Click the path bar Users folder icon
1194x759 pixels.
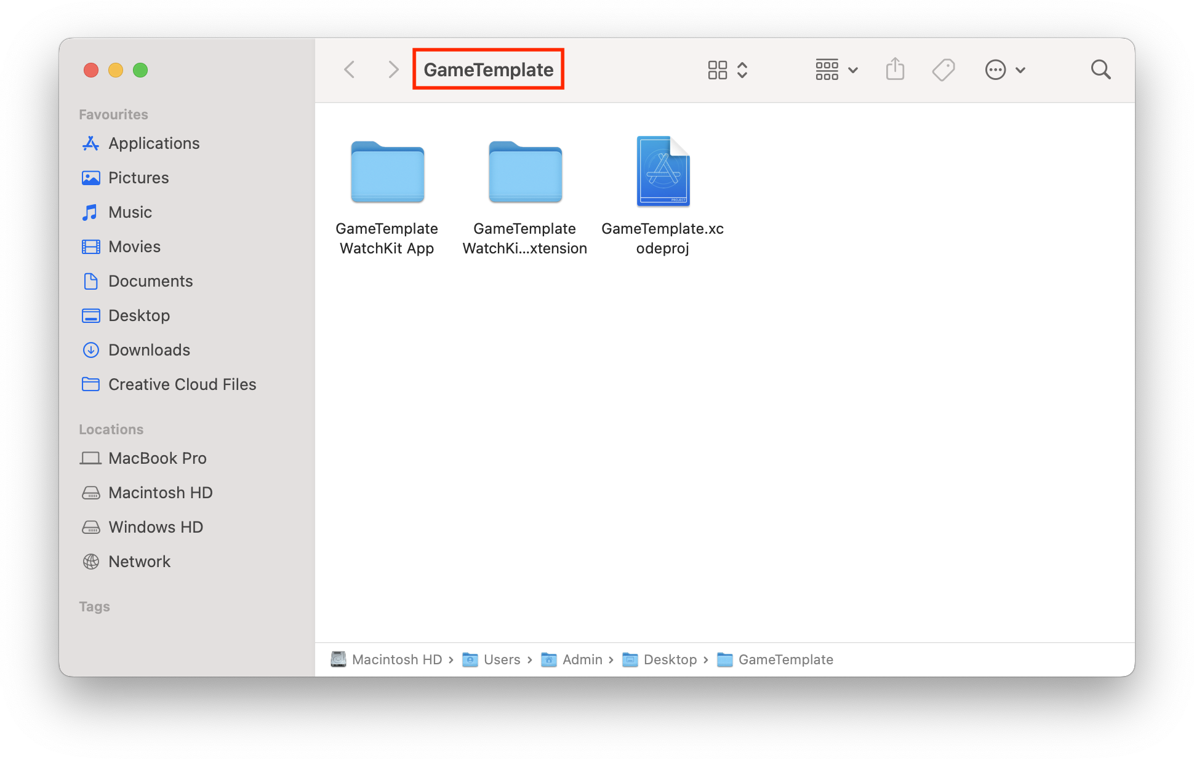470,659
